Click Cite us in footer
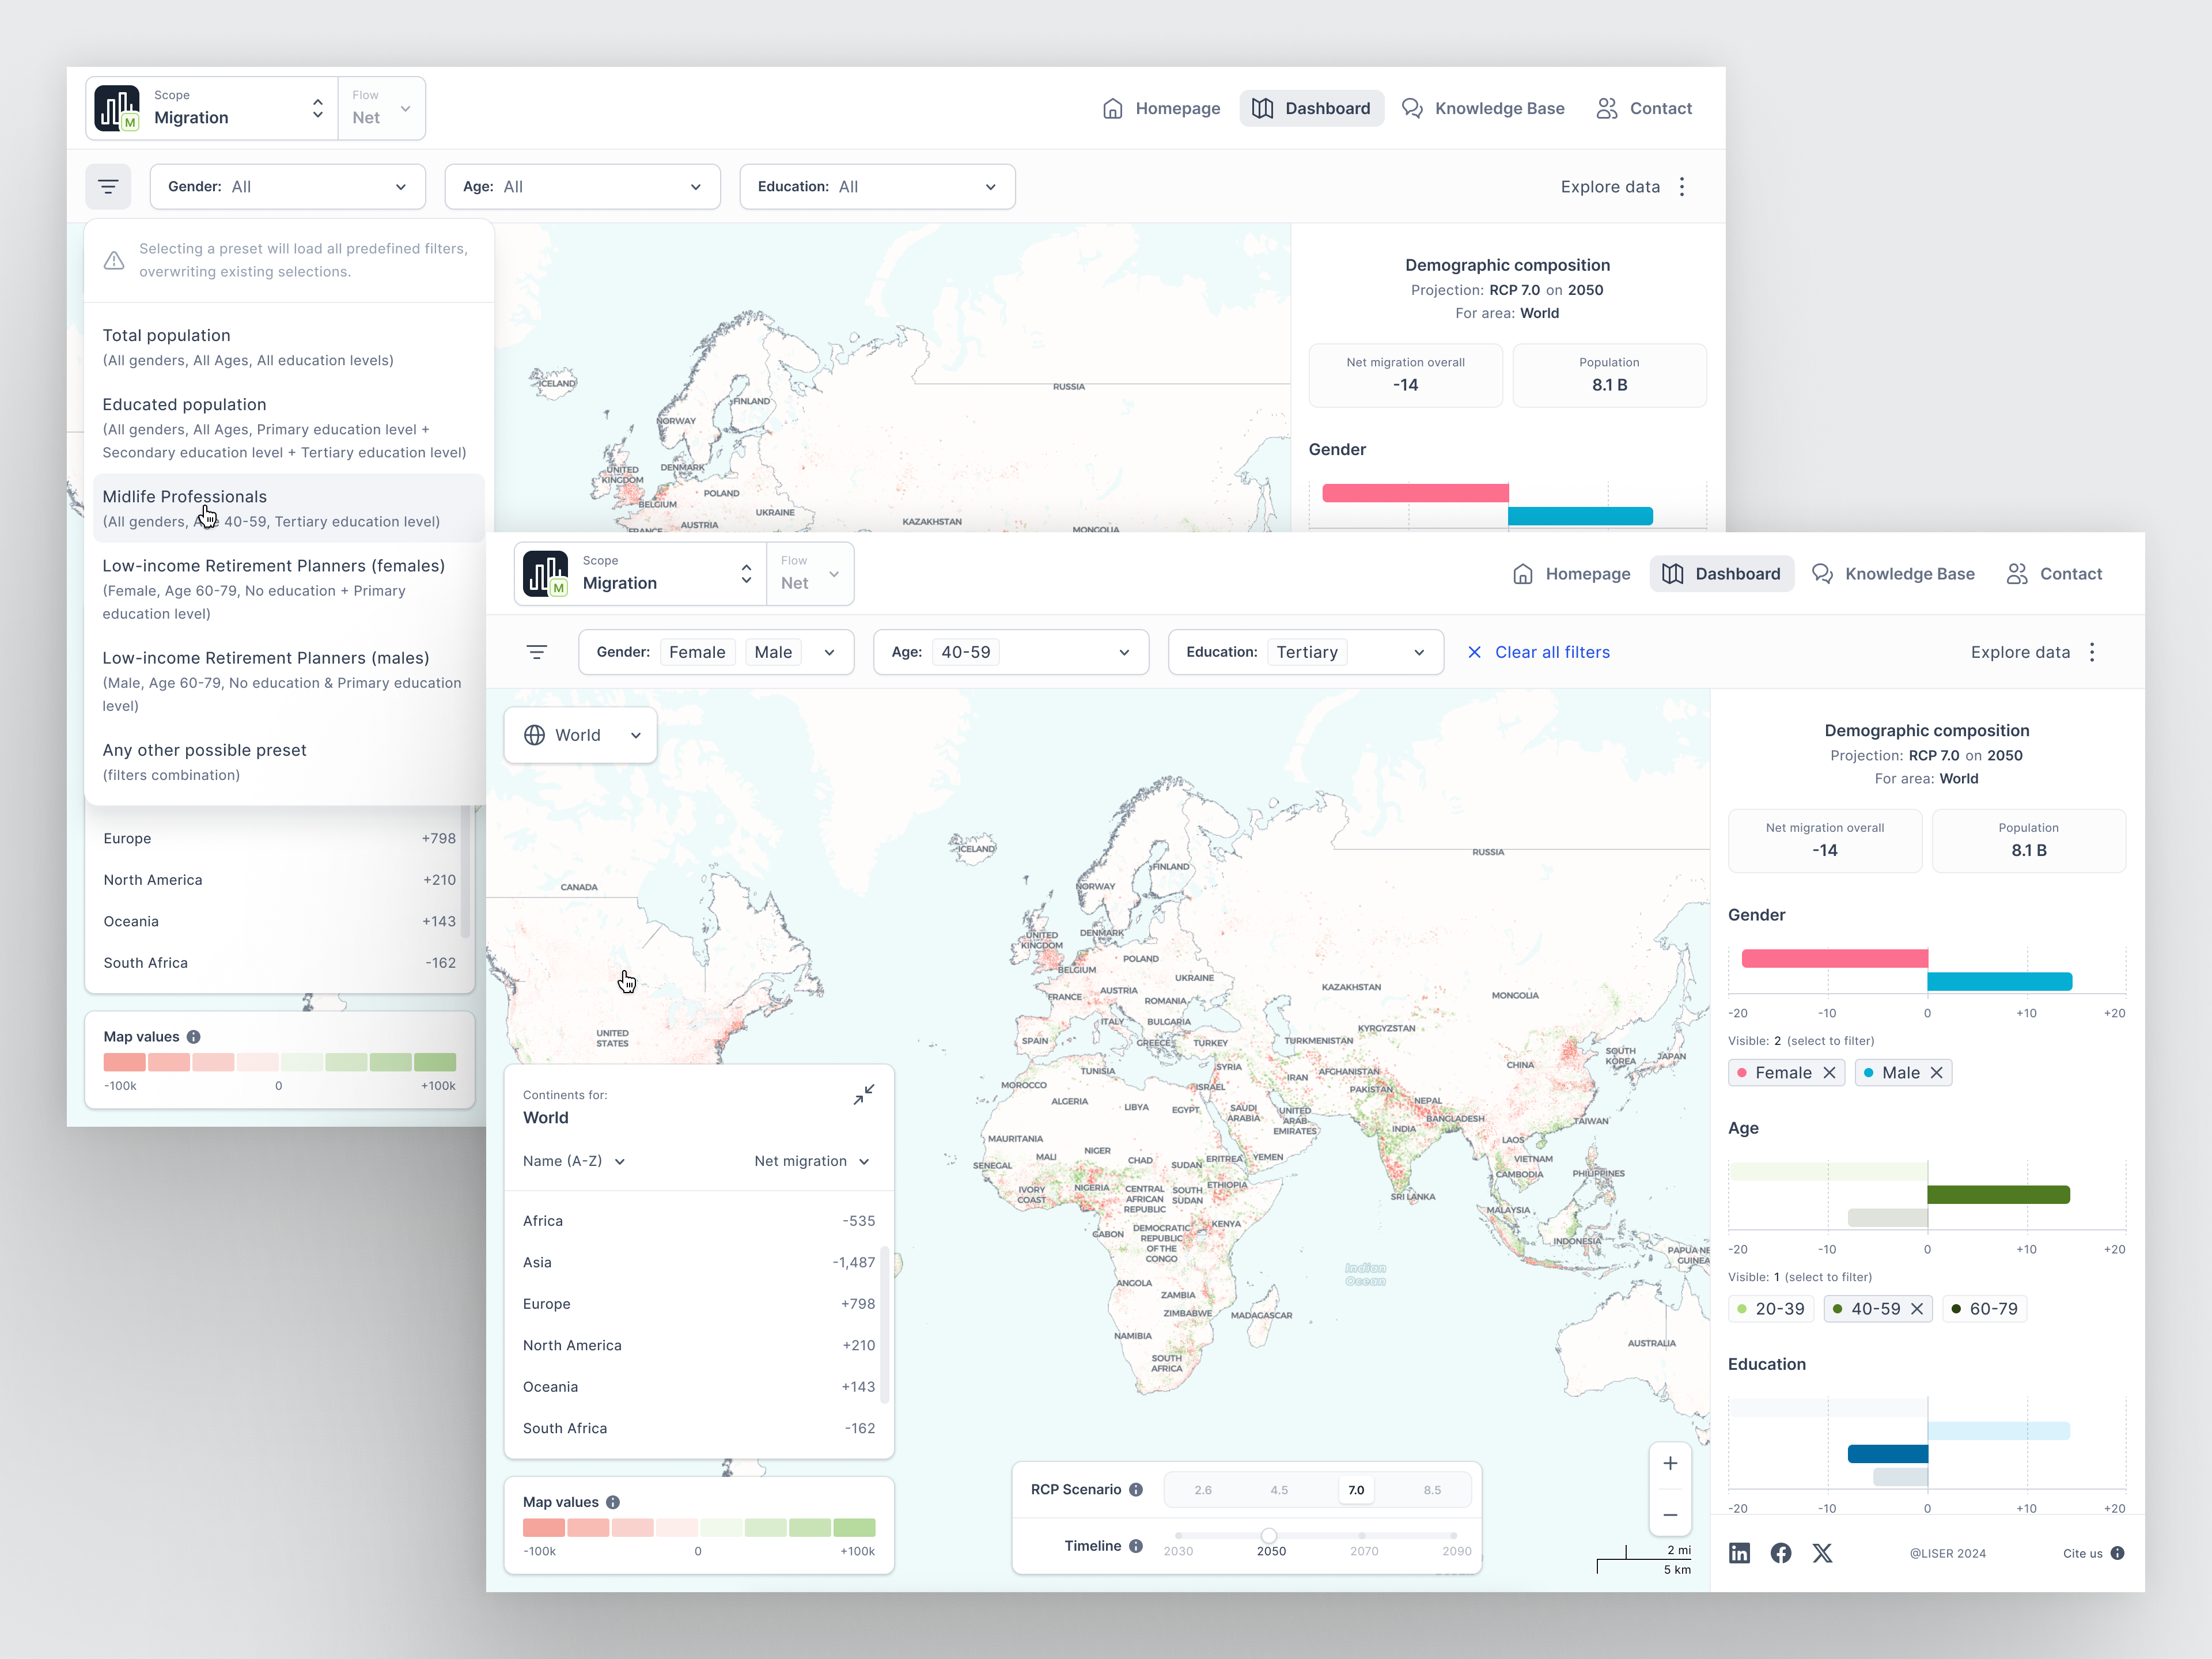Viewport: 2212px width, 1659px height. (x=2082, y=1553)
